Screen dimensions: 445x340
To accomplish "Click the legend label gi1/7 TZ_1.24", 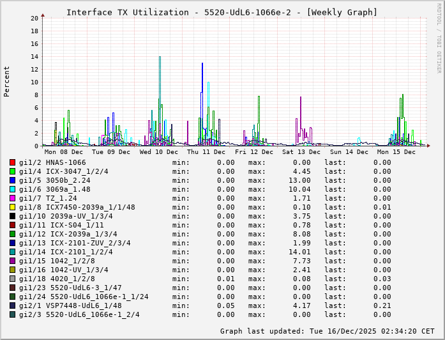I will (x=48, y=198).
